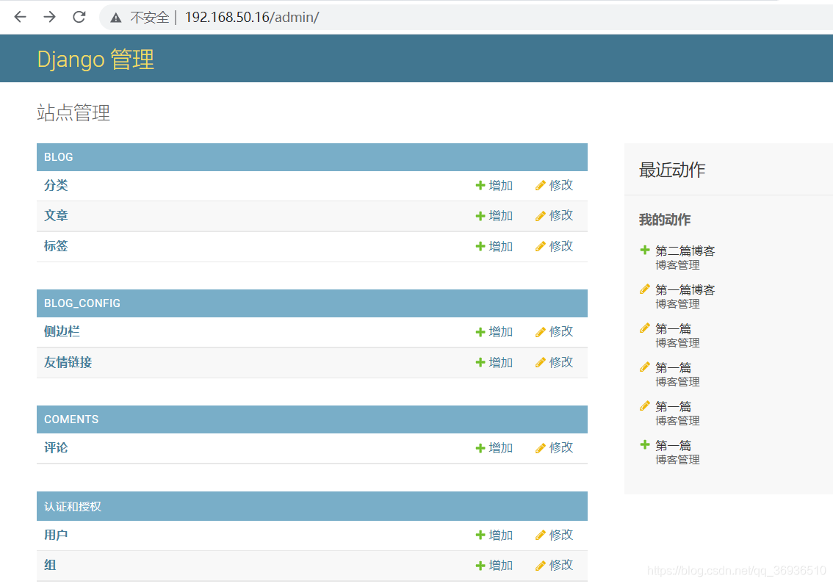Click 修改 in the 友情链接 row
This screenshot has height=584, width=833.
coord(554,362)
